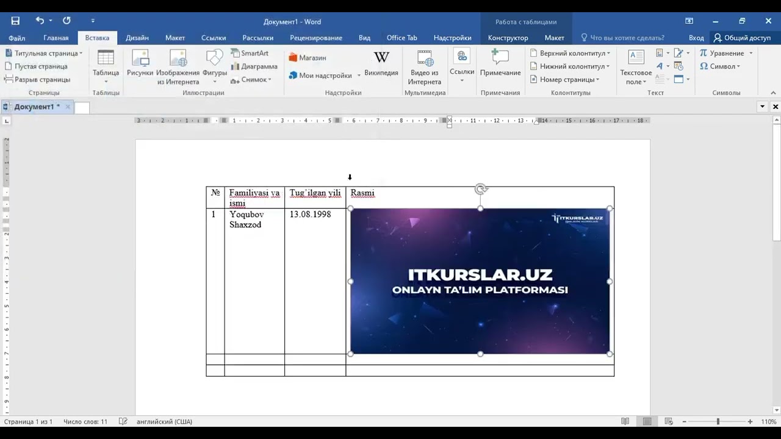The width and height of the screenshot is (781, 439).
Task: Click the zoom slider handle
Action: click(x=718, y=421)
